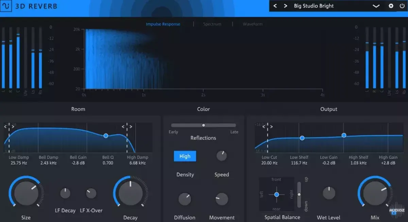408x222 pixels.
Task: Click the Size knob
Action: point(26,193)
